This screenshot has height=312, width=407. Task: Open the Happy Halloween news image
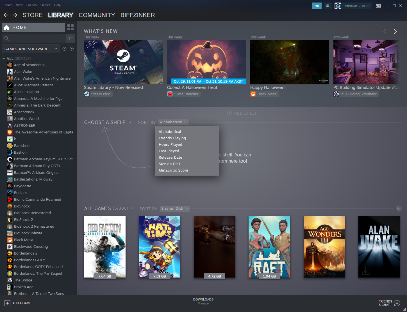click(290, 62)
